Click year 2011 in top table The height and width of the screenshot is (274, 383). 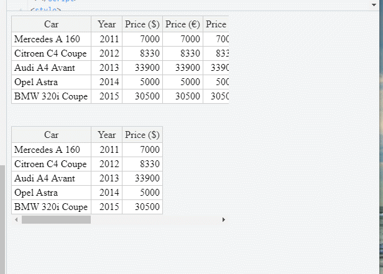pyautogui.click(x=107, y=39)
